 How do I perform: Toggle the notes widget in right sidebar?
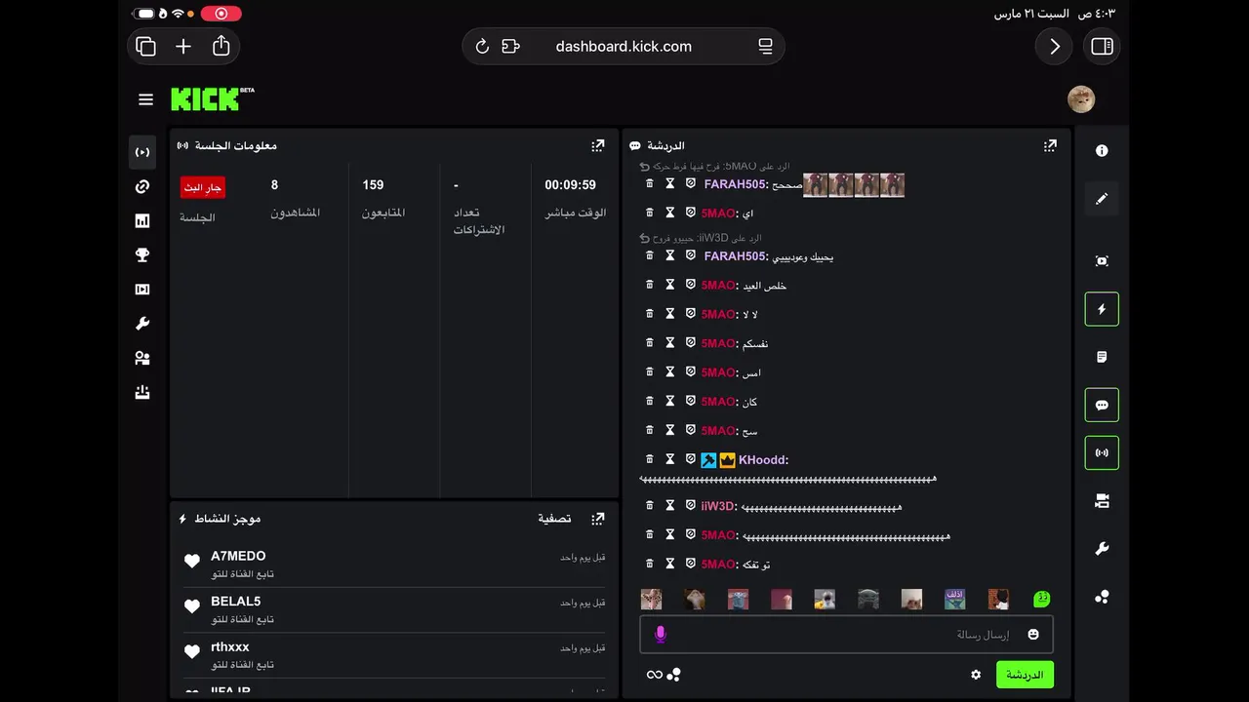1102,357
